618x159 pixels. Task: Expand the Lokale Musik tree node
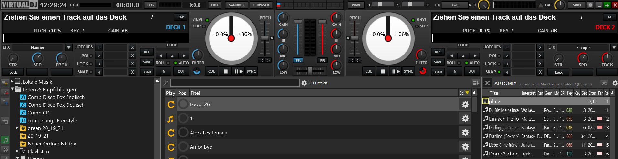(12, 82)
